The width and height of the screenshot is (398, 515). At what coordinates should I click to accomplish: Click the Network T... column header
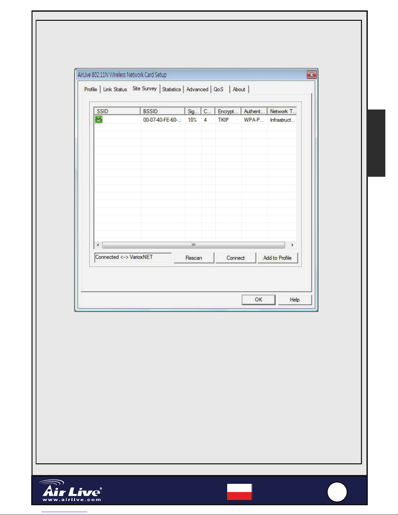tap(282, 111)
